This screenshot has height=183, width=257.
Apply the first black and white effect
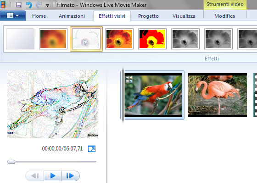[185, 39]
